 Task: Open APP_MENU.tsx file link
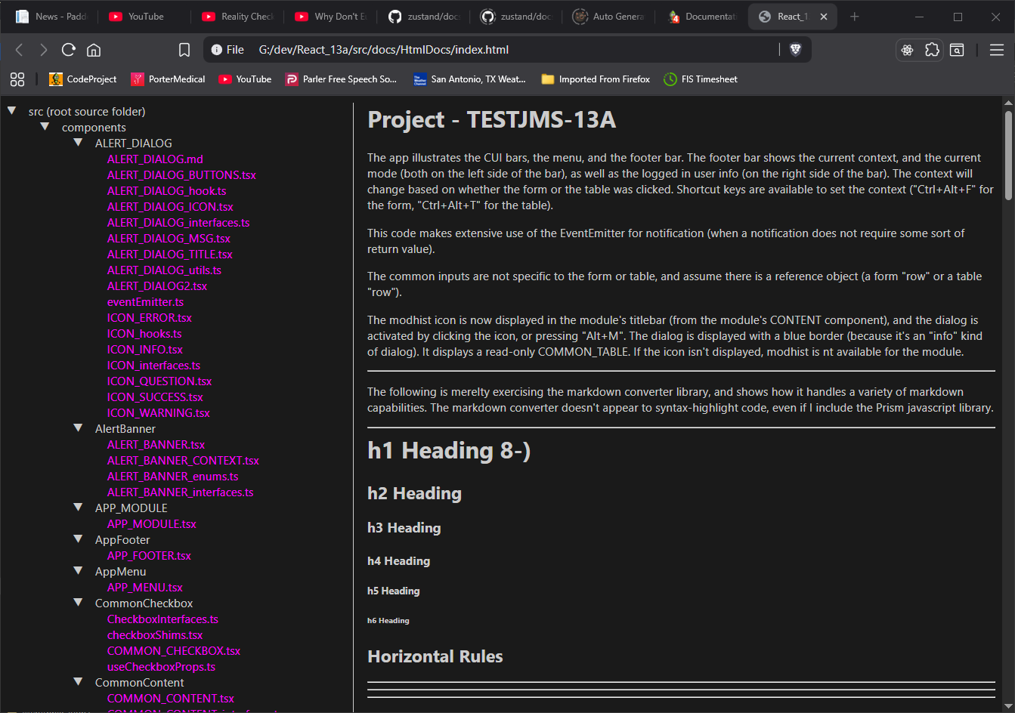[145, 588]
